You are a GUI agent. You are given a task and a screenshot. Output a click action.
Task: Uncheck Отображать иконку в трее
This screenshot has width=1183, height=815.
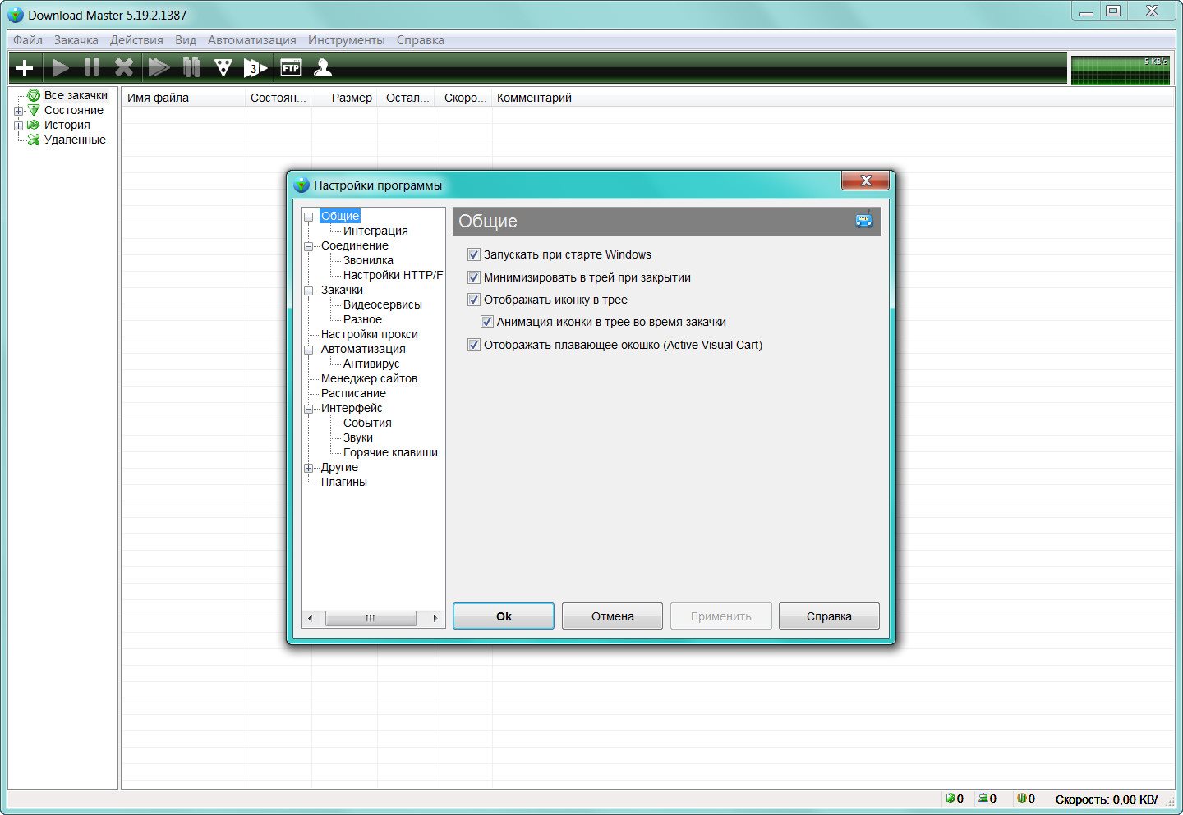point(473,300)
